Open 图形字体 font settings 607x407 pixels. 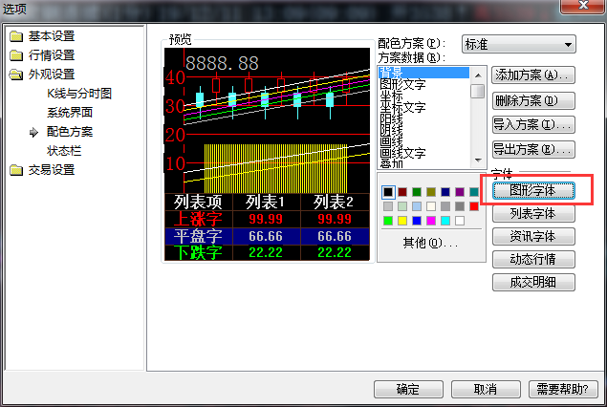[532, 191]
